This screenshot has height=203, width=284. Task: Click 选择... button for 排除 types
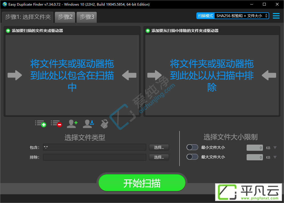pos(159,157)
